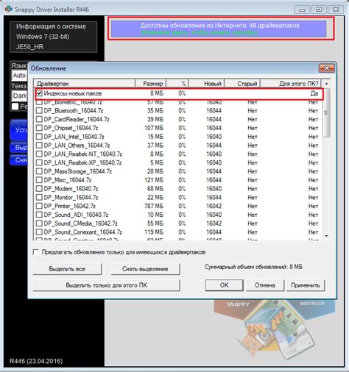Uncheck Индексы новых паков checkbox
The image size is (349, 372).
click(39, 93)
